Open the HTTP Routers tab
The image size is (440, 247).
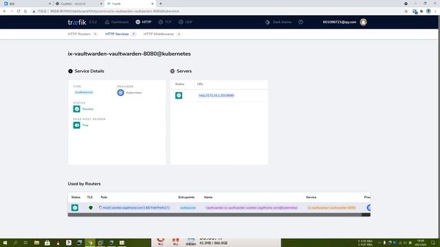click(x=82, y=34)
